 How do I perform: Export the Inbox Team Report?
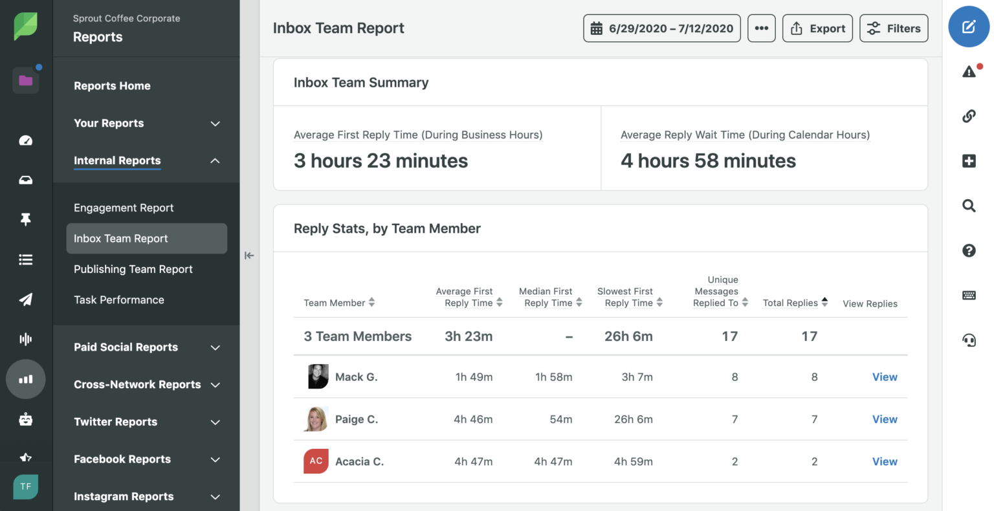click(817, 28)
